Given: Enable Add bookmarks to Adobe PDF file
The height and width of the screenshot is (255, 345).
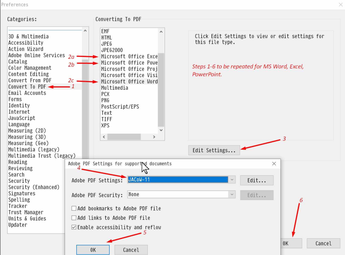Looking at the screenshot, I should click(74, 208).
